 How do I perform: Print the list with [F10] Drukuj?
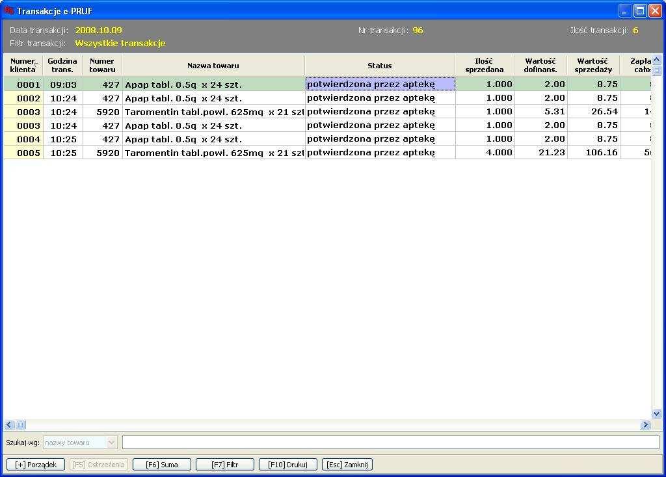point(287,464)
